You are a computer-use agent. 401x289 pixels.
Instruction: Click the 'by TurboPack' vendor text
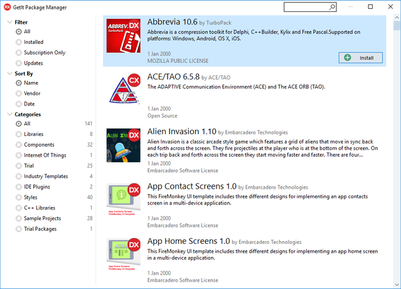click(x=215, y=23)
